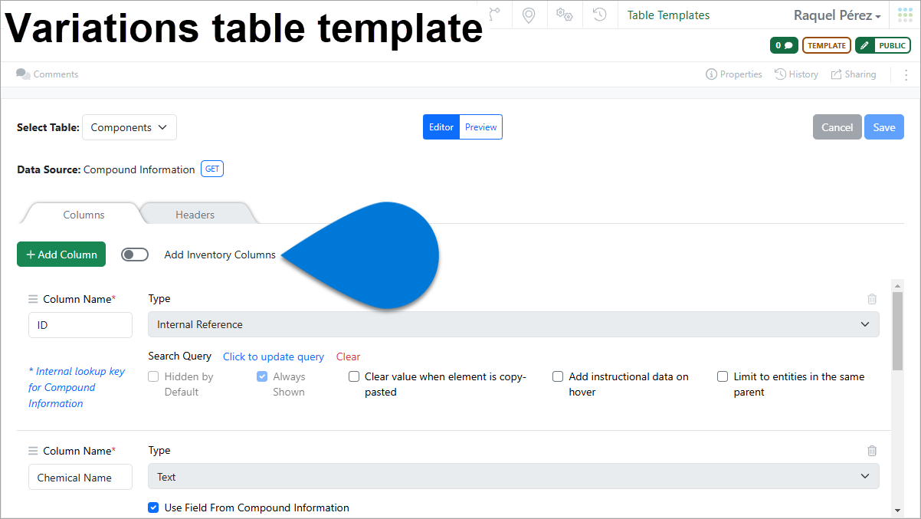Check Clear value when element is copy-pasted
Screen dimensions: 921x519
(354, 376)
